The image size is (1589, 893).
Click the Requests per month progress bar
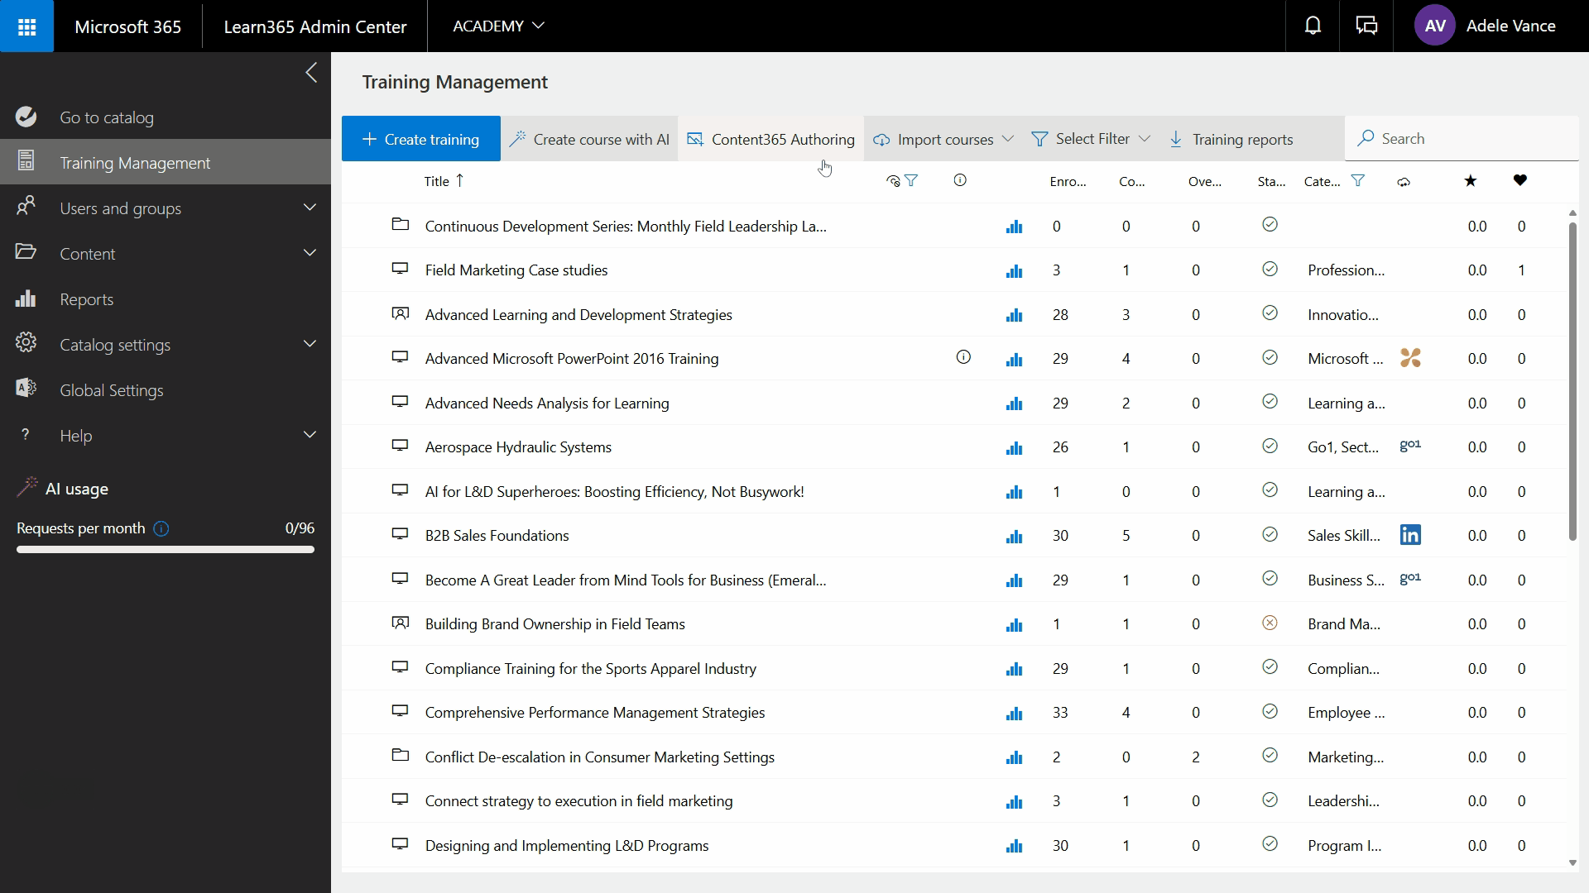tap(165, 549)
